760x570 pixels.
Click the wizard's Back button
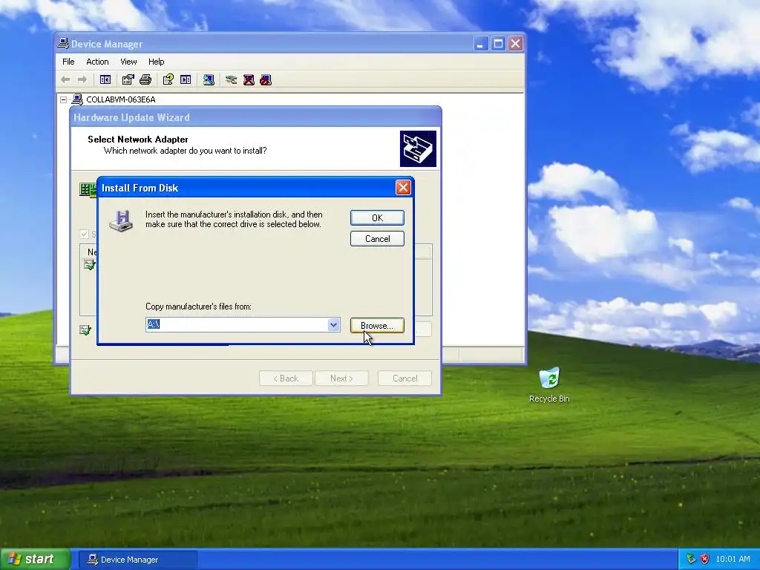tap(286, 378)
